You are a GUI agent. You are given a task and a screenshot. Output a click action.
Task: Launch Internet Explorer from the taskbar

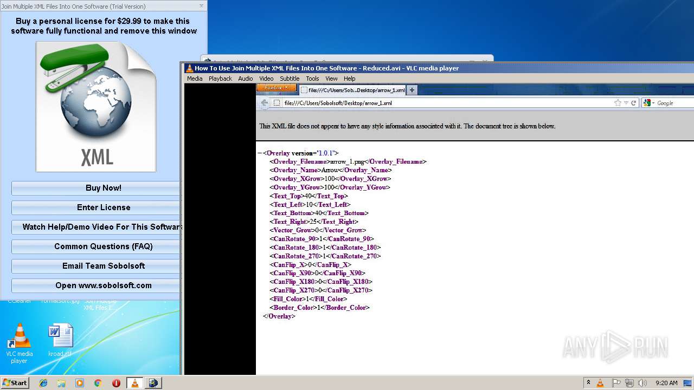(43, 383)
